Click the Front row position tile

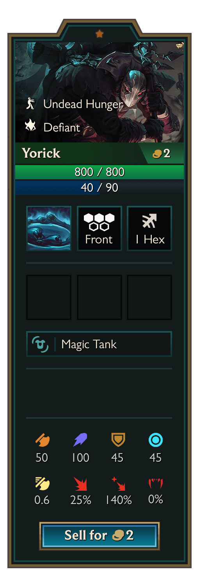click(x=99, y=229)
